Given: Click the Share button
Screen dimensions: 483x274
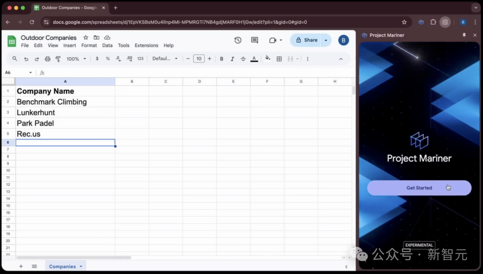Looking at the screenshot, I should coord(306,40).
